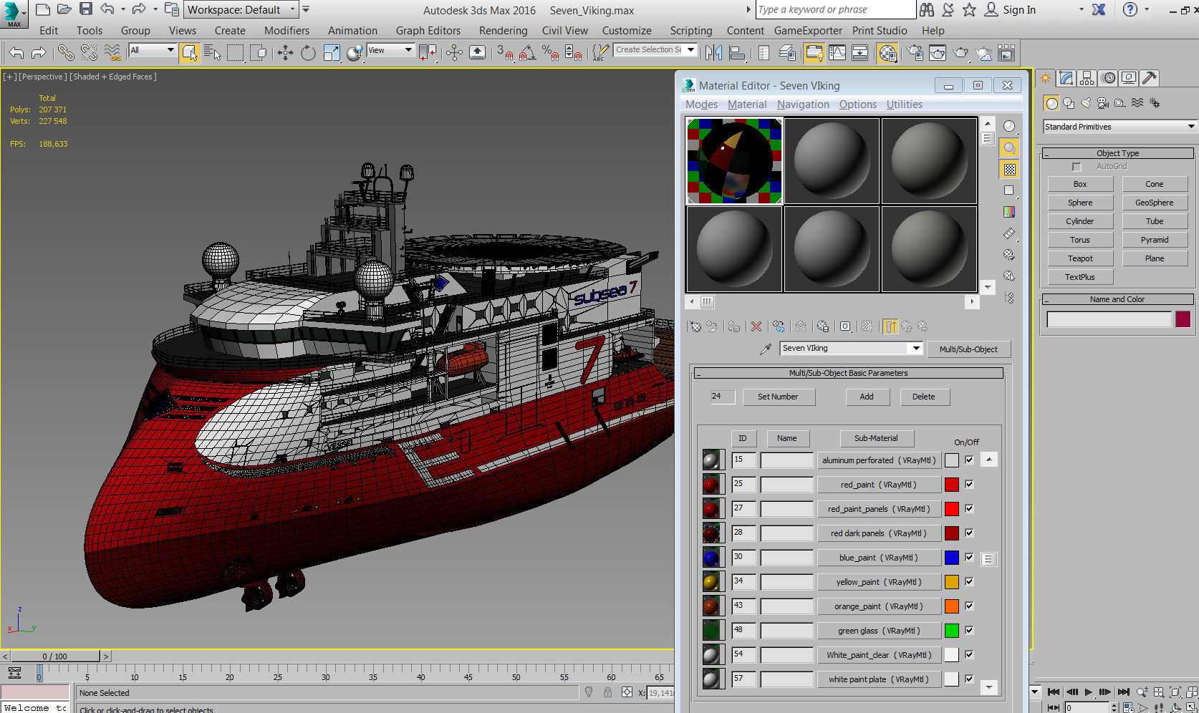
Task: Click Sample Type icon in Material Editor
Action: click(x=1009, y=126)
